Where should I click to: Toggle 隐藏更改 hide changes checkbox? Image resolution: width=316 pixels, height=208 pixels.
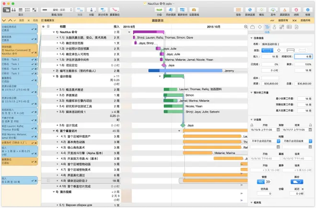43,21
